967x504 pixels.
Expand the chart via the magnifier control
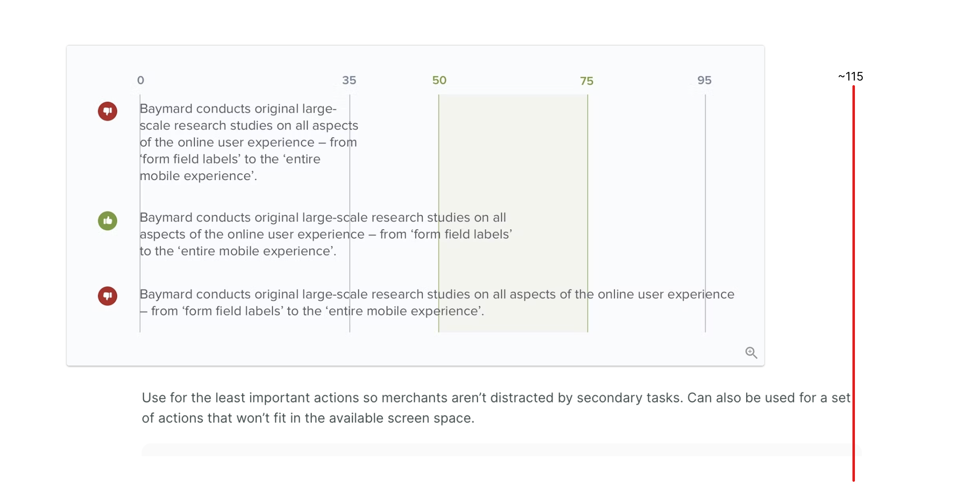[751, 353]
